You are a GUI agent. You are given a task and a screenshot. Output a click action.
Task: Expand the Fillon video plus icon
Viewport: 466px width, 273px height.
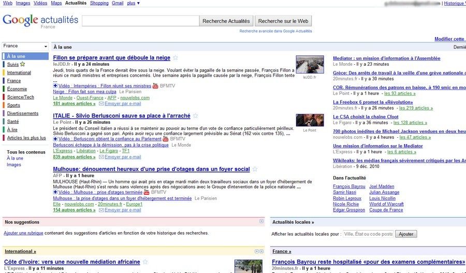55,85
